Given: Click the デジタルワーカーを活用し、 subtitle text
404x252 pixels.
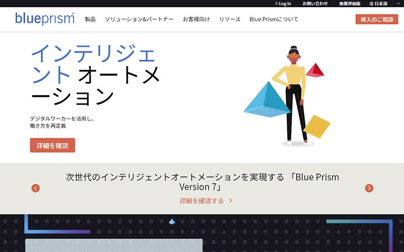Looking at the screenshot, I should (62, 119).
